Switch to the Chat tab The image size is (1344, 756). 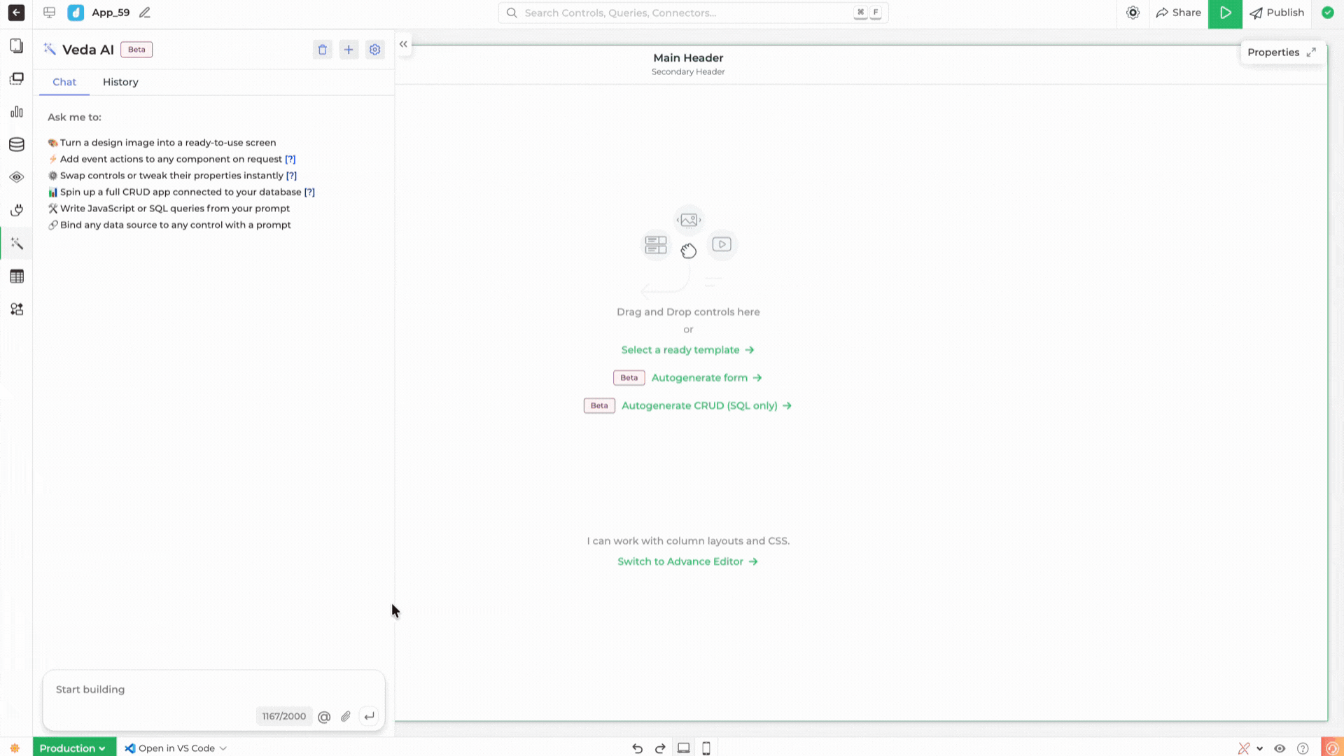64,82
